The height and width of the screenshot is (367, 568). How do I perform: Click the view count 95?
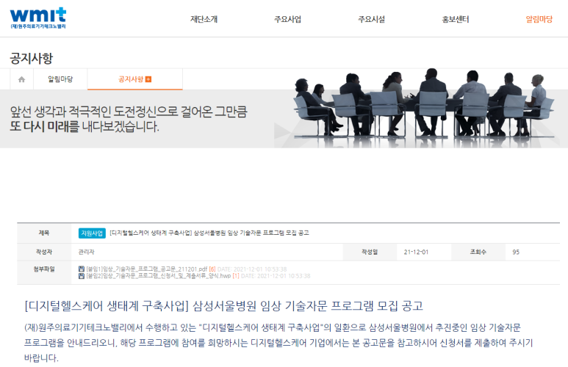coord(516,252)
